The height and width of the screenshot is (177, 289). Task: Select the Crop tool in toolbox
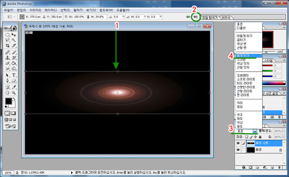(x=8, y=45)
